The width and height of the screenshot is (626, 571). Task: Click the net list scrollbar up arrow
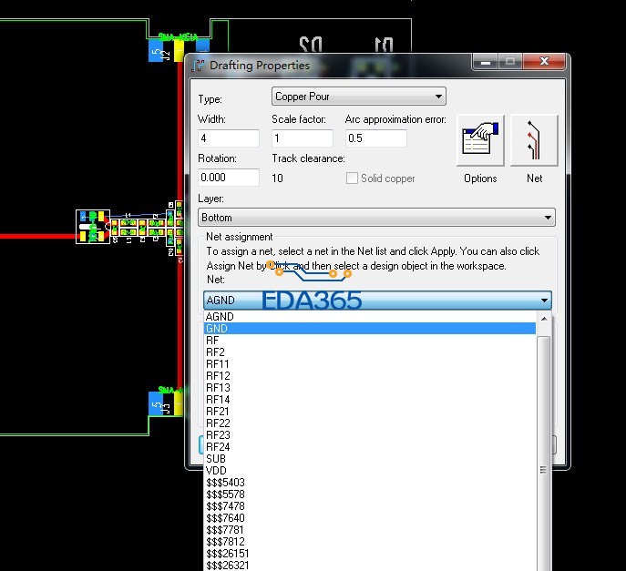pos(544,319)
